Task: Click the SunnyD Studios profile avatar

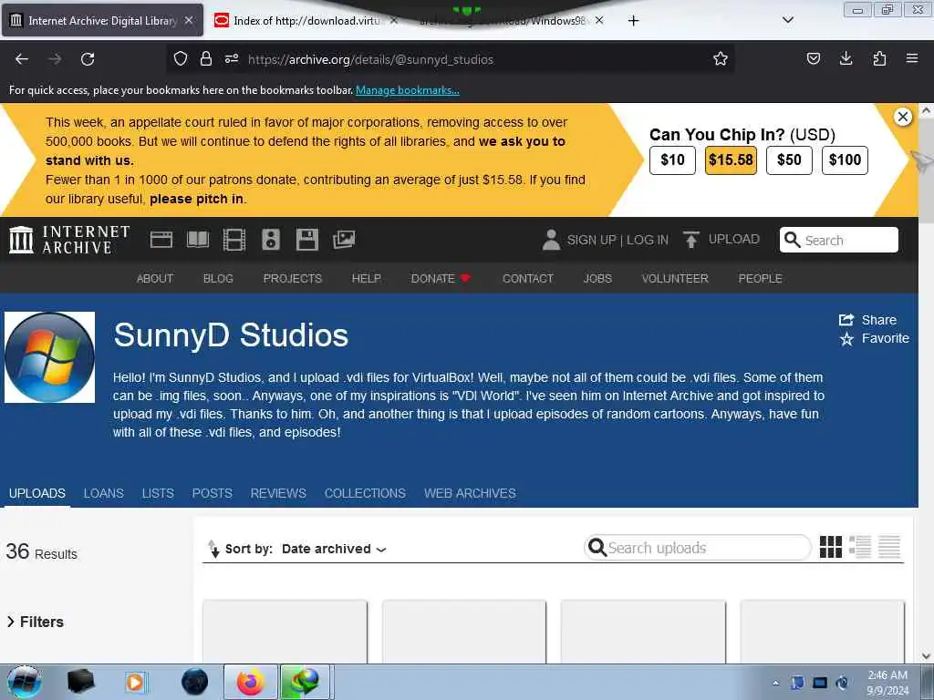Action: click(x=49, y=357)
